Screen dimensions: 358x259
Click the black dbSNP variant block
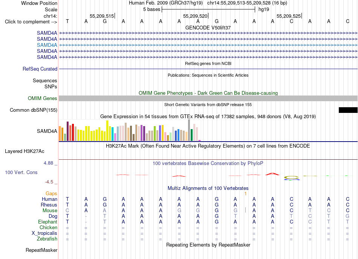348,110
